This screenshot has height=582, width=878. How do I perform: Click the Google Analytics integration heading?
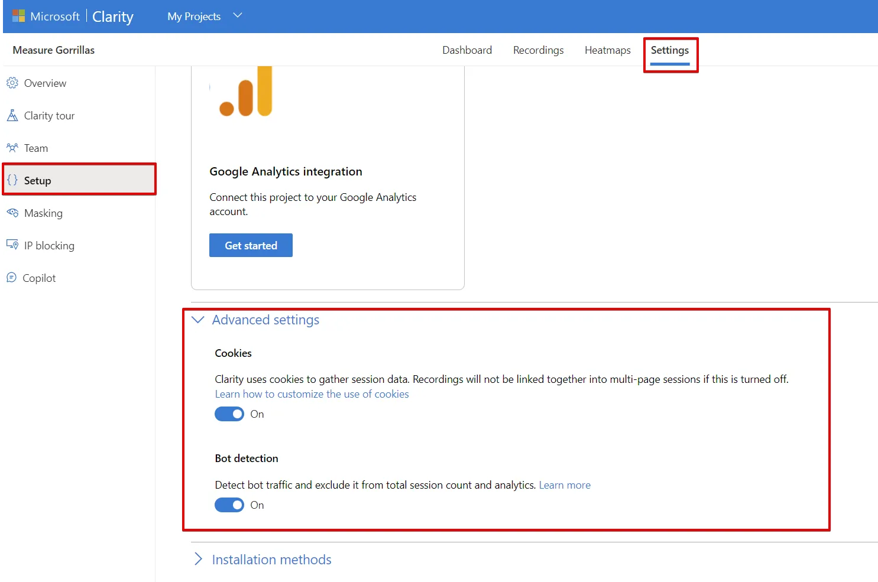(x=286, y=171)
